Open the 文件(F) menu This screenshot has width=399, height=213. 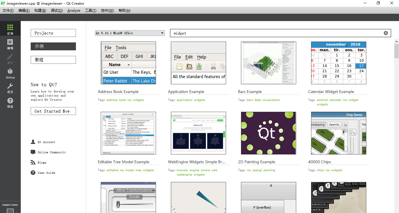(x=8, y=11)
